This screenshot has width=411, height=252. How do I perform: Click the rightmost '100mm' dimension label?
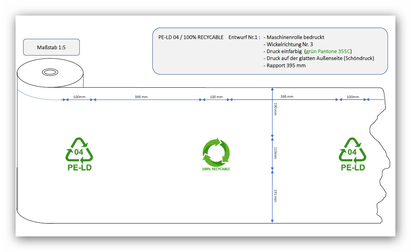(353, 97)
